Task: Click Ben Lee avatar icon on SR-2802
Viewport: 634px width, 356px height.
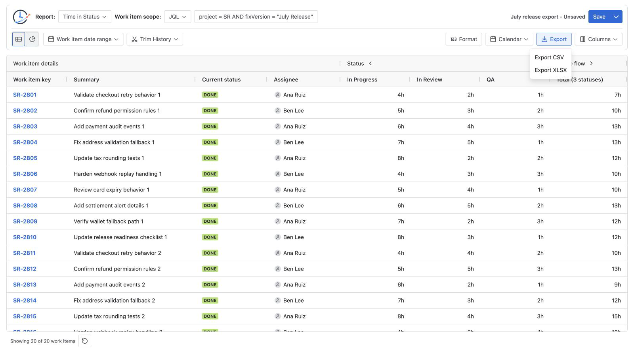Action: [x=278, y=111]
